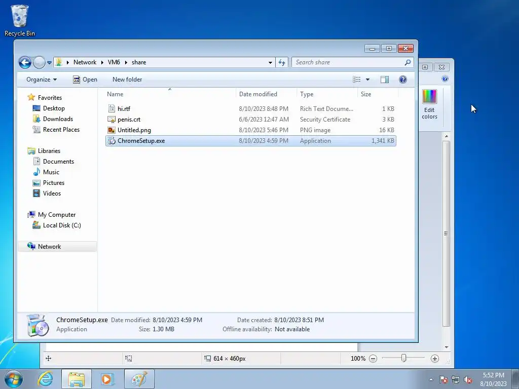Change your view with the view icon
The image size is (519, 389).
(356, 80)
